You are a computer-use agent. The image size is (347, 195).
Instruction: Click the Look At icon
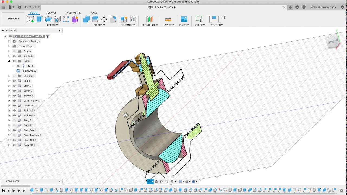coord(156,181)
